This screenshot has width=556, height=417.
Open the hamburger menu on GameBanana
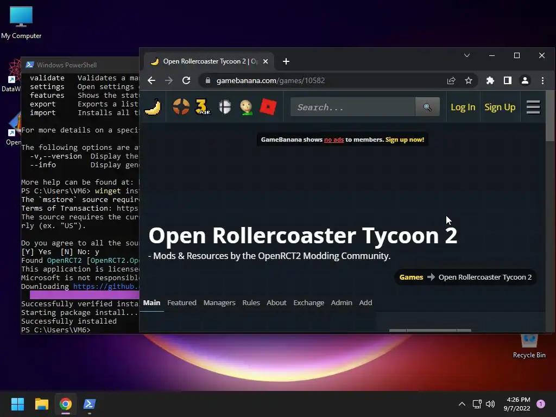coord(533,107)
